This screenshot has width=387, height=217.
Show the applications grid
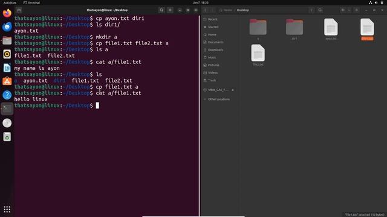[x=7, y=209]
